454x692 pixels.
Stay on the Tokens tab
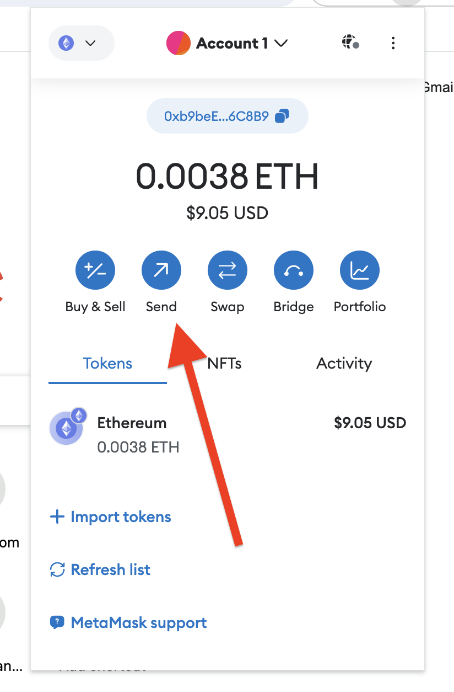[x=107, y=364]
